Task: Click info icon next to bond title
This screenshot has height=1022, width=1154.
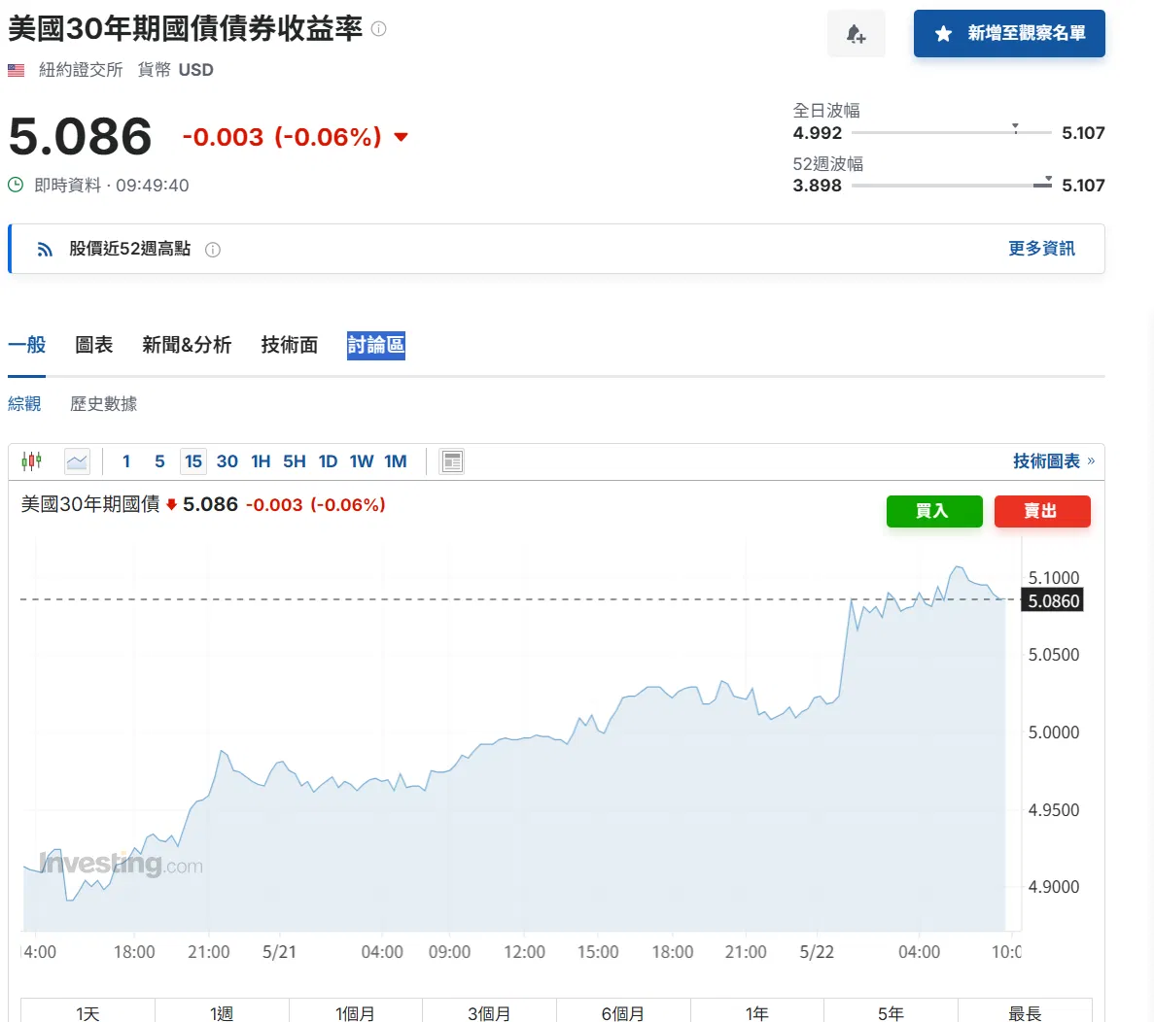Action: click(378, 29)
